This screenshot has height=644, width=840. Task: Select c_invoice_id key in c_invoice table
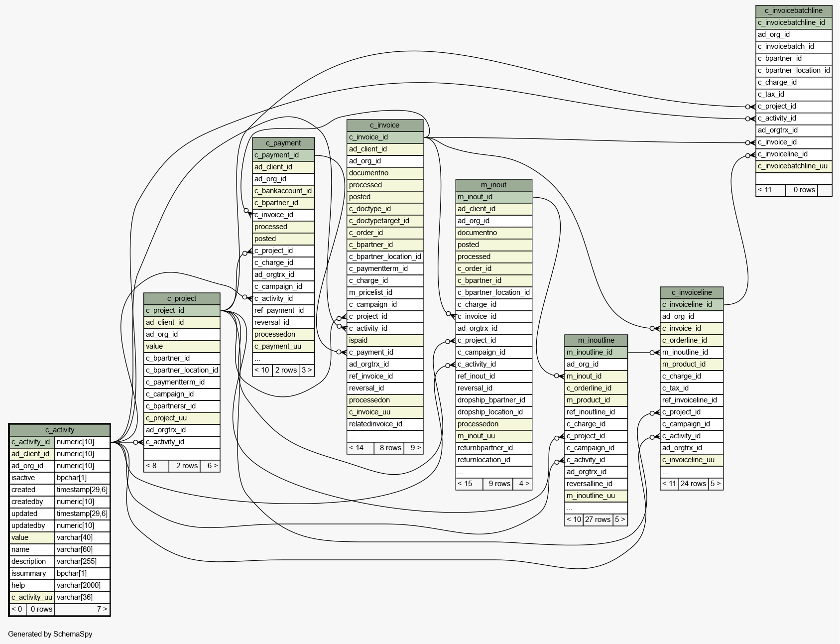385,137
